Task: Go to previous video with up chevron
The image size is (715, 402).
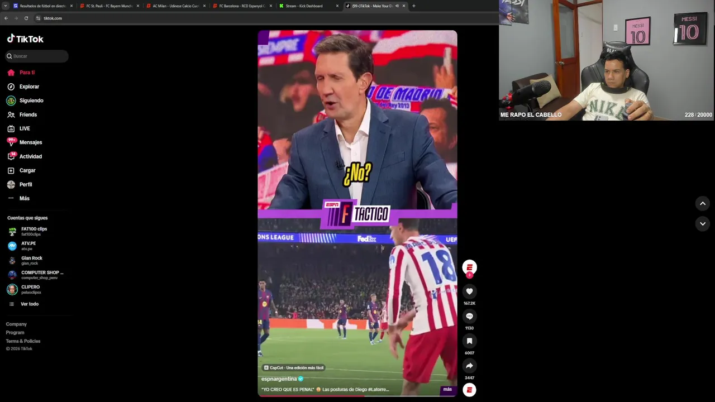Action: coord(703,204)
